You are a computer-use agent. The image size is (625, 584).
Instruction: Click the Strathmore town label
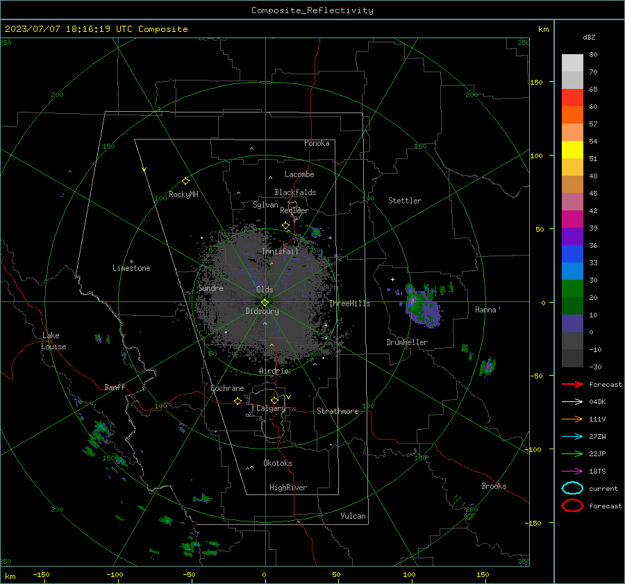click(x=337, y=411)
